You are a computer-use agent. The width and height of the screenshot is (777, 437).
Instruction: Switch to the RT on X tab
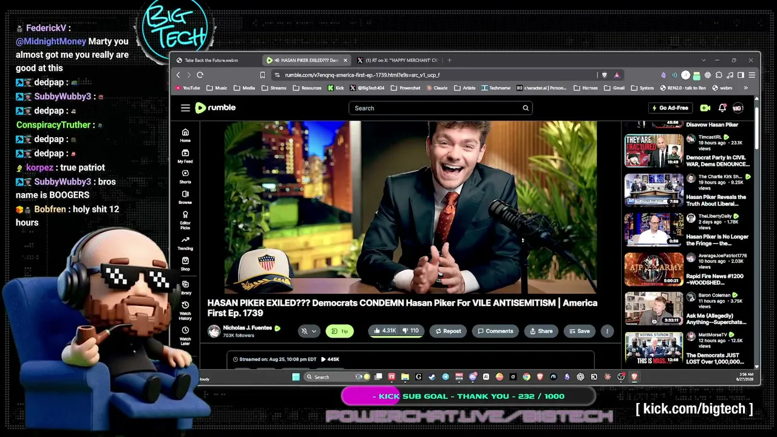[399, 60]
